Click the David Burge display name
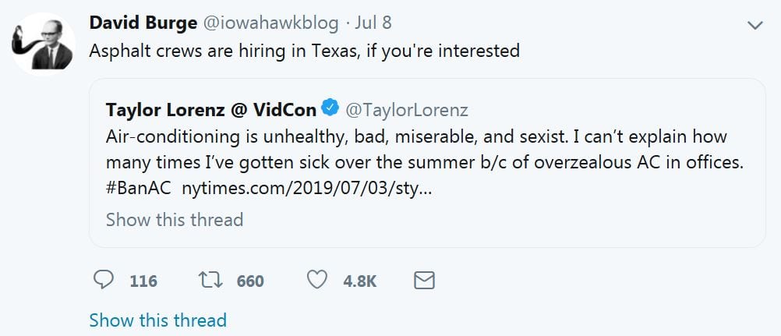Screen dimensions: 781x336 143,23
